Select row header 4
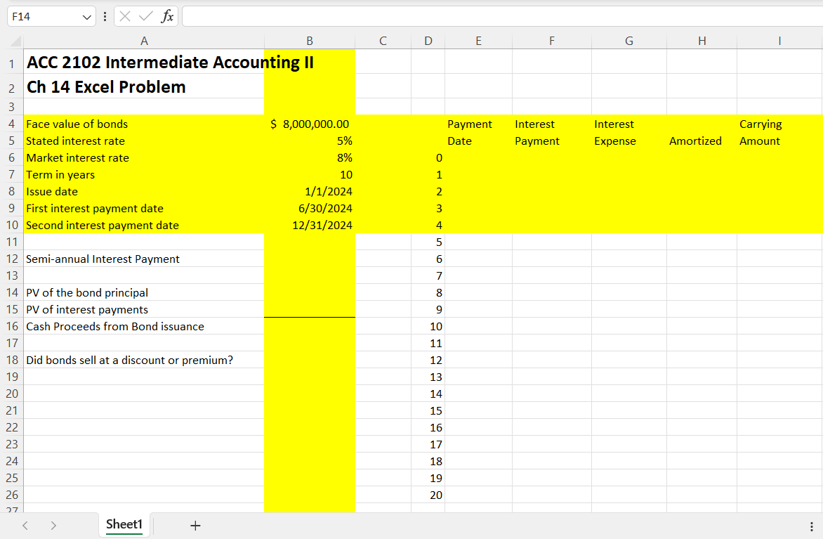 click(12, 124)
